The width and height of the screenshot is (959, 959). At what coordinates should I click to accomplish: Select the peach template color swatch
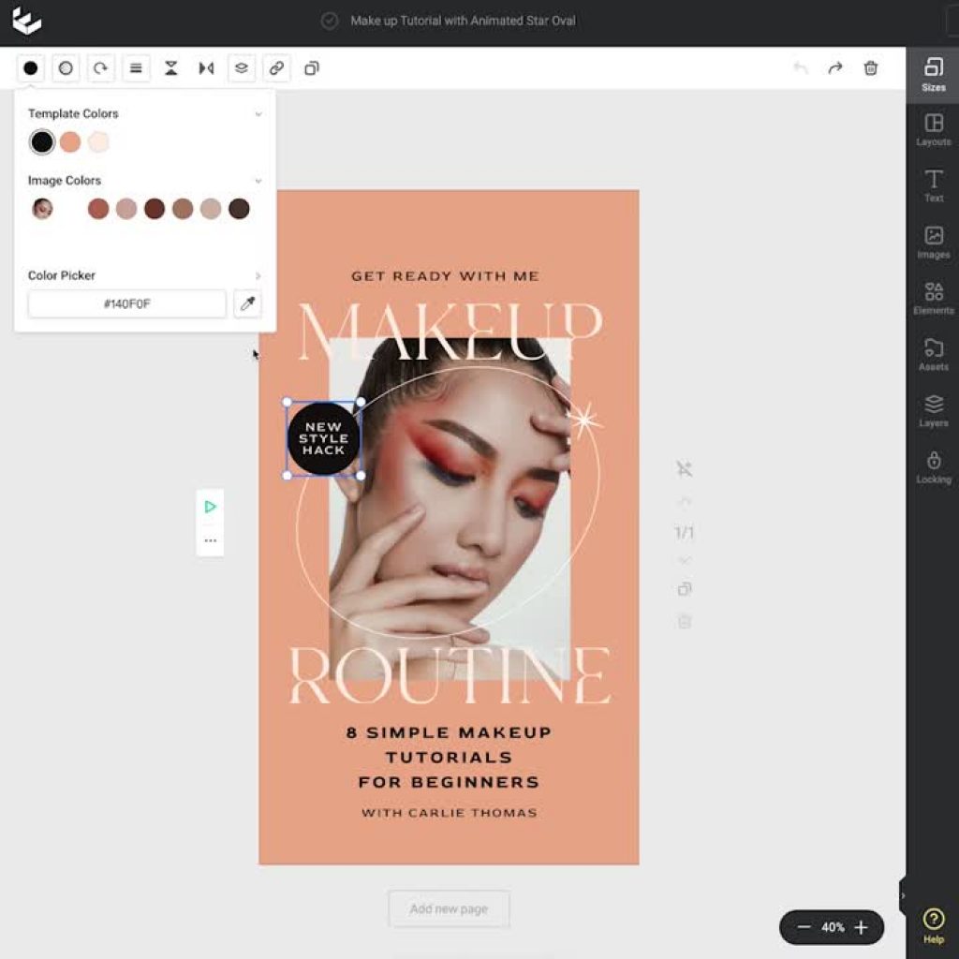coord(70,142)
